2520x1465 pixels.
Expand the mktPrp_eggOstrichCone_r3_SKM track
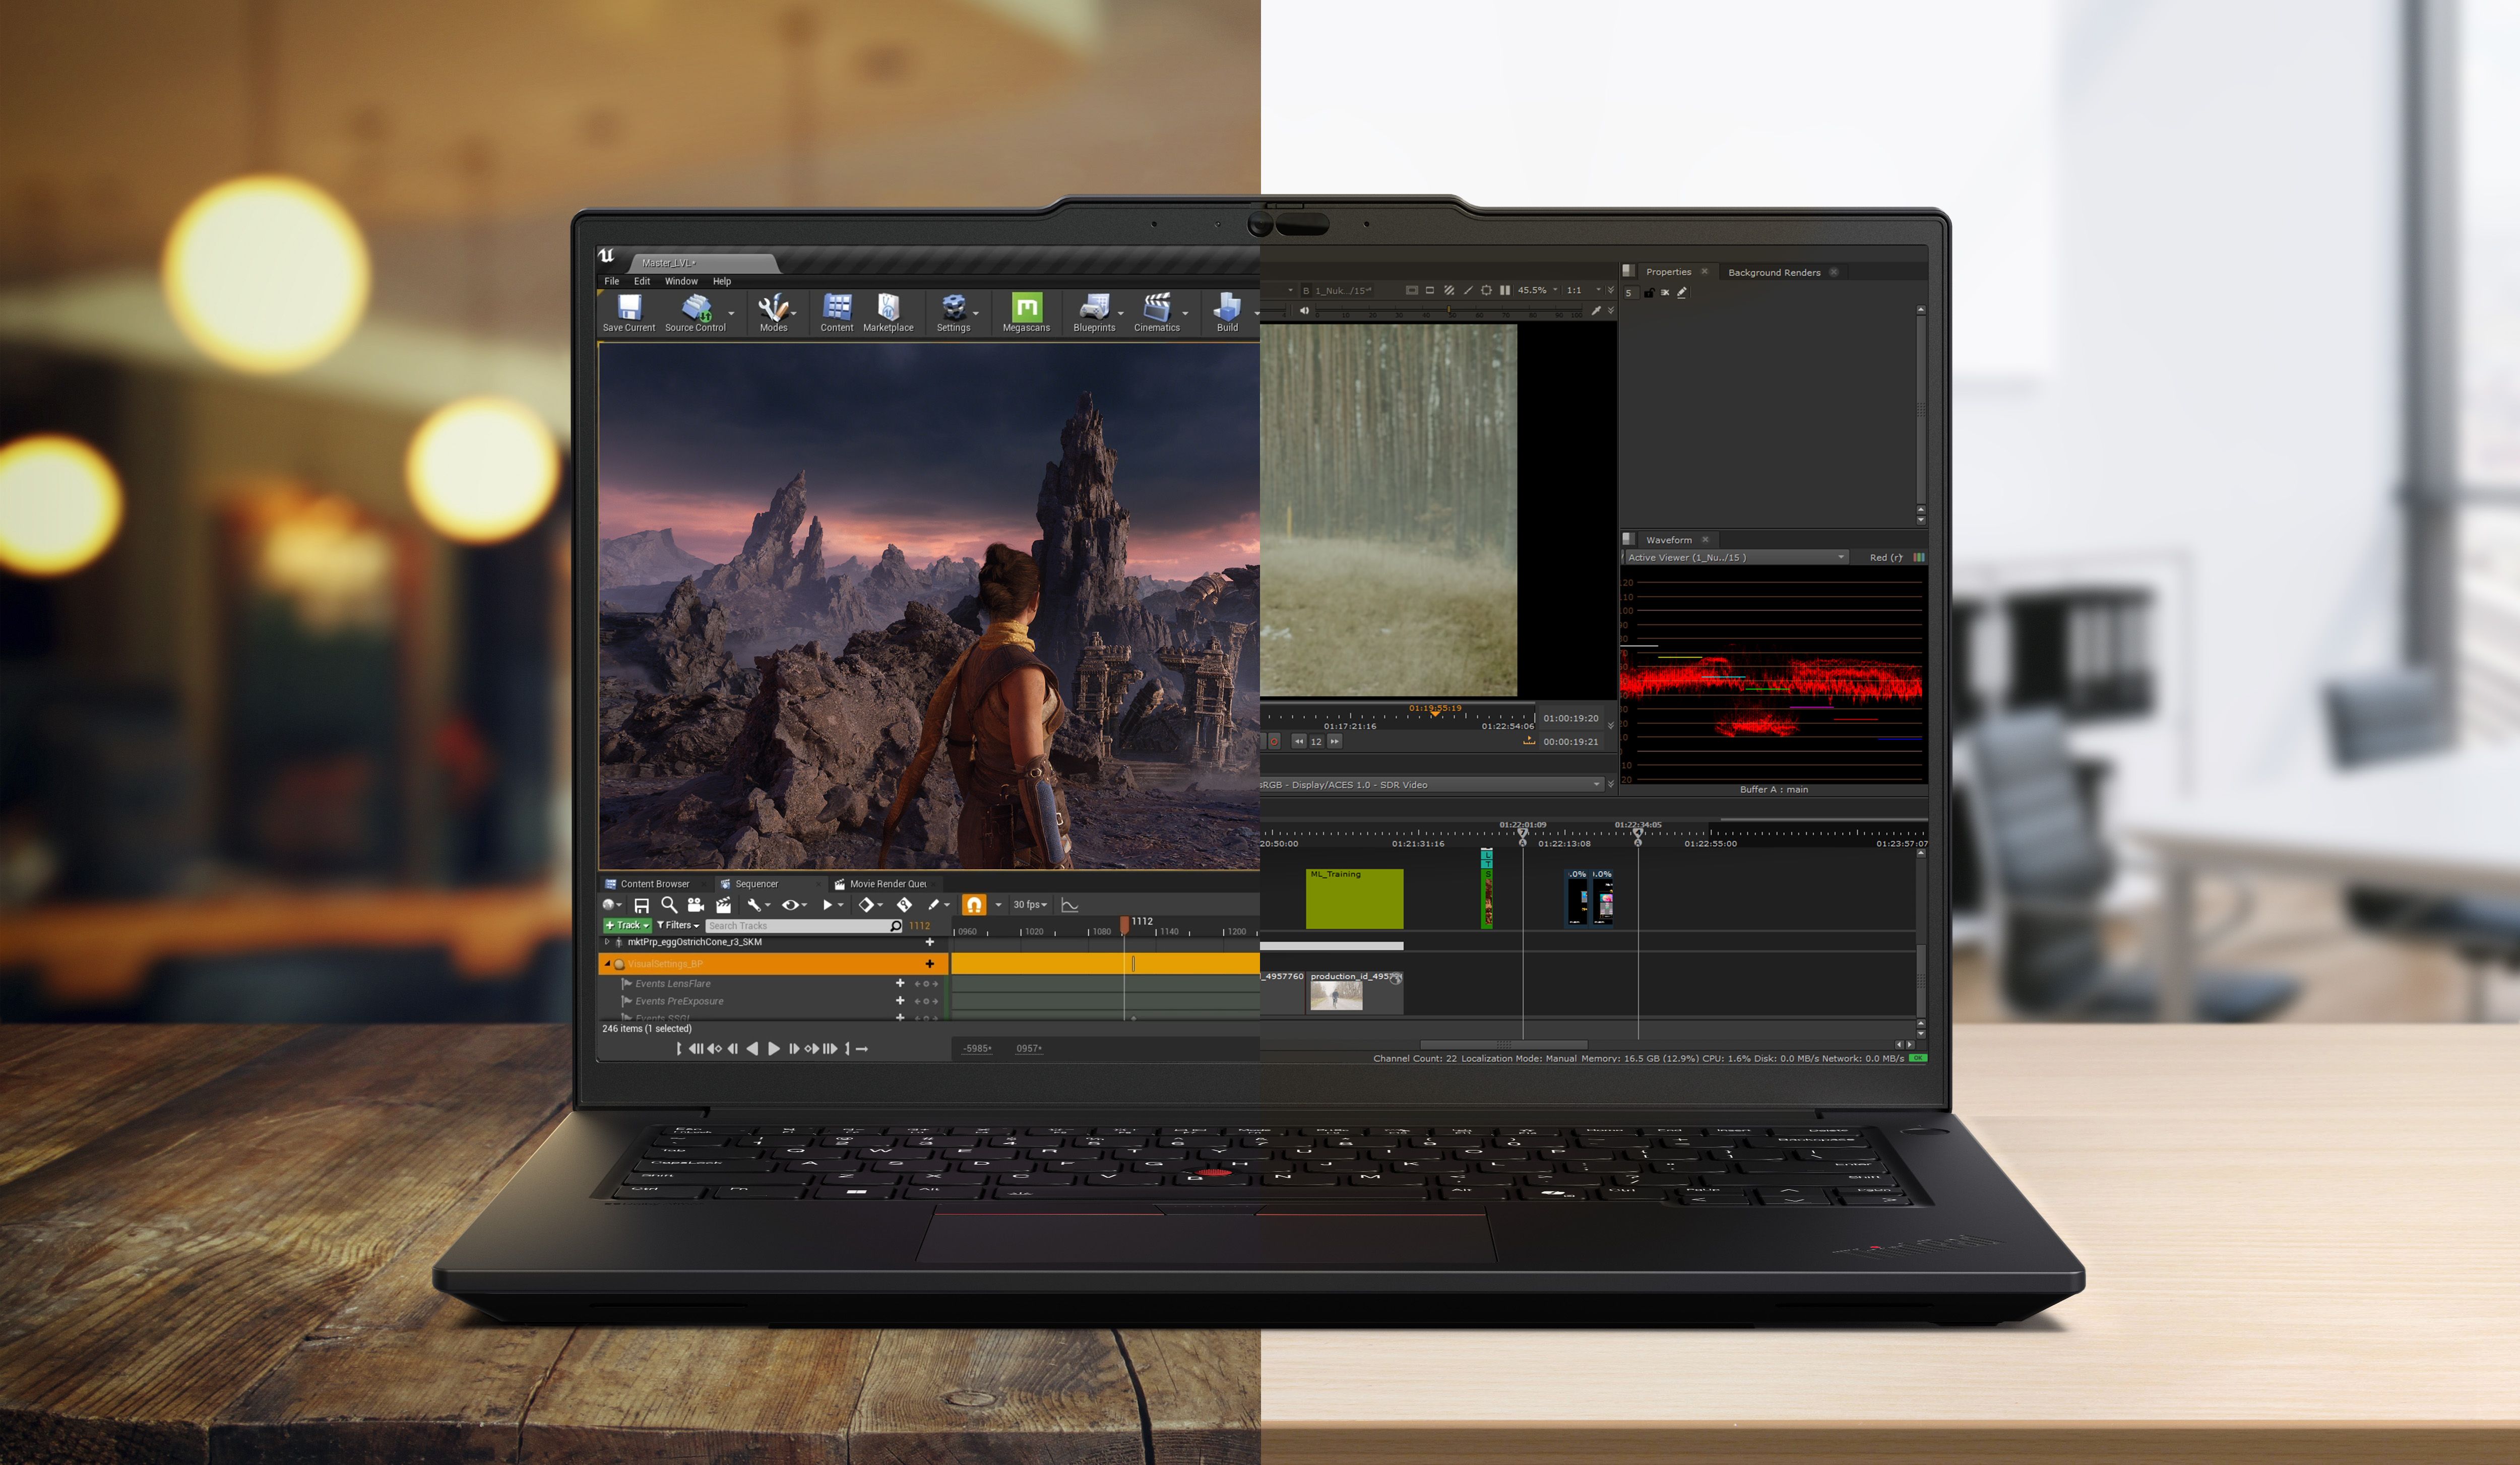(606, 942)
